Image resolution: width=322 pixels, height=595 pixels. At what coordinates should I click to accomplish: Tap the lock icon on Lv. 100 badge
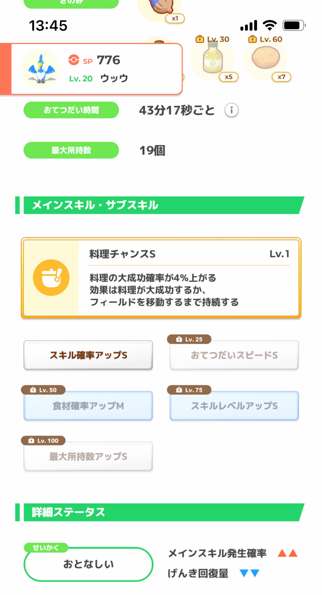[x=31, y=441]
